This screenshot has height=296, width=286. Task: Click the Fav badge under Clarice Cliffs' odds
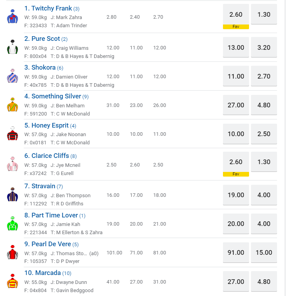(x=236, y=174)
